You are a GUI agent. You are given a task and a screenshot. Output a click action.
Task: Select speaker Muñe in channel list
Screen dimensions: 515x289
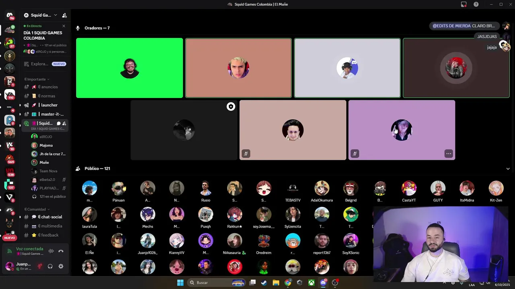[48, 163]
